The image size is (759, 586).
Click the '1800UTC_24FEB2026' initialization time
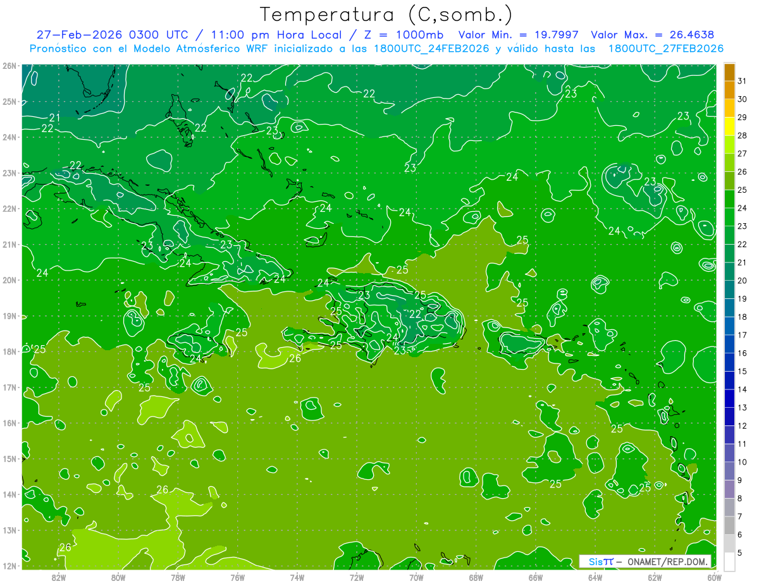[x=431, y=49]
